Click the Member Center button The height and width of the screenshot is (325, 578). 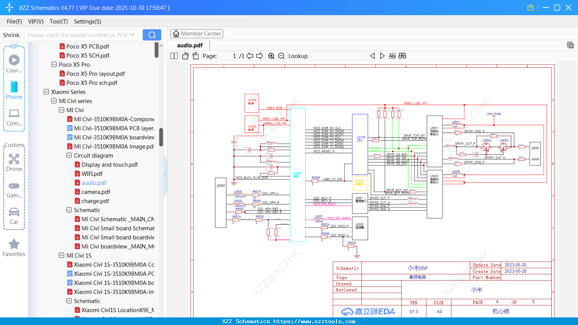coord(197,34)
